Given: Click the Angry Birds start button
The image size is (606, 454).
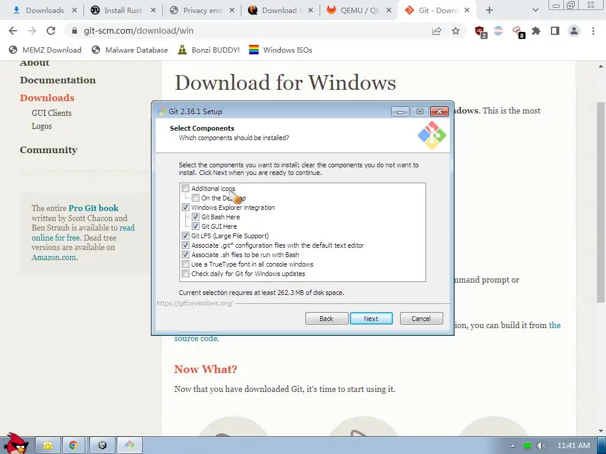Looking at the screenshot, I should 15,443.
